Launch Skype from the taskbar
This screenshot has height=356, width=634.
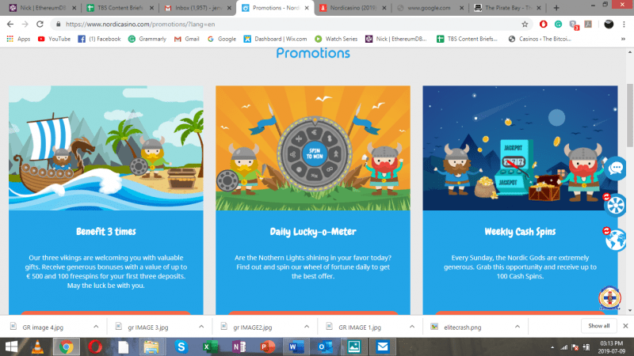click(181, 347)
